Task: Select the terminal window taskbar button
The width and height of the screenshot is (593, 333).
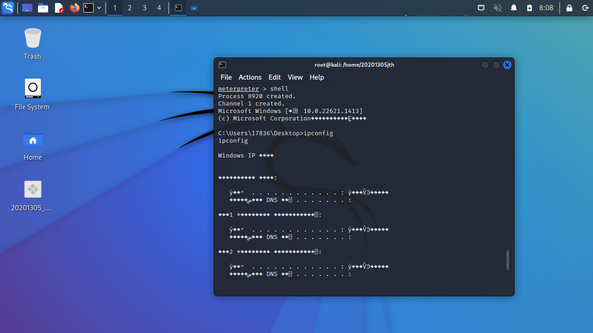Action: pos(178,8)
